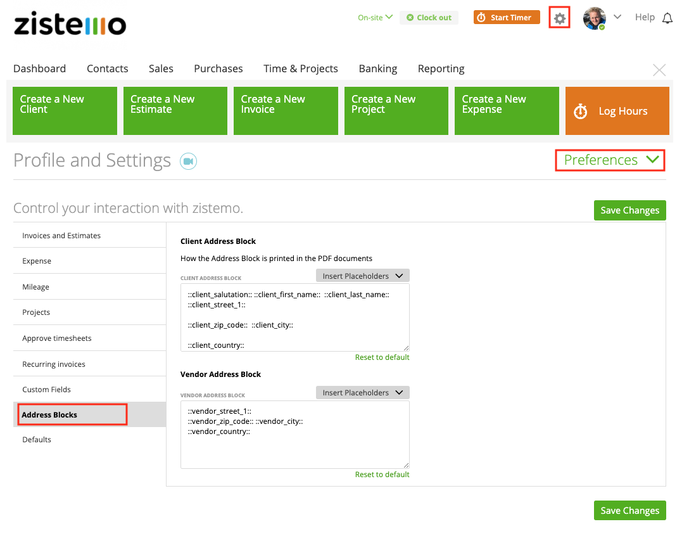This screenshot has width=689, height=543.
Task: Click the zistemo logo
Action: (70, 23)
